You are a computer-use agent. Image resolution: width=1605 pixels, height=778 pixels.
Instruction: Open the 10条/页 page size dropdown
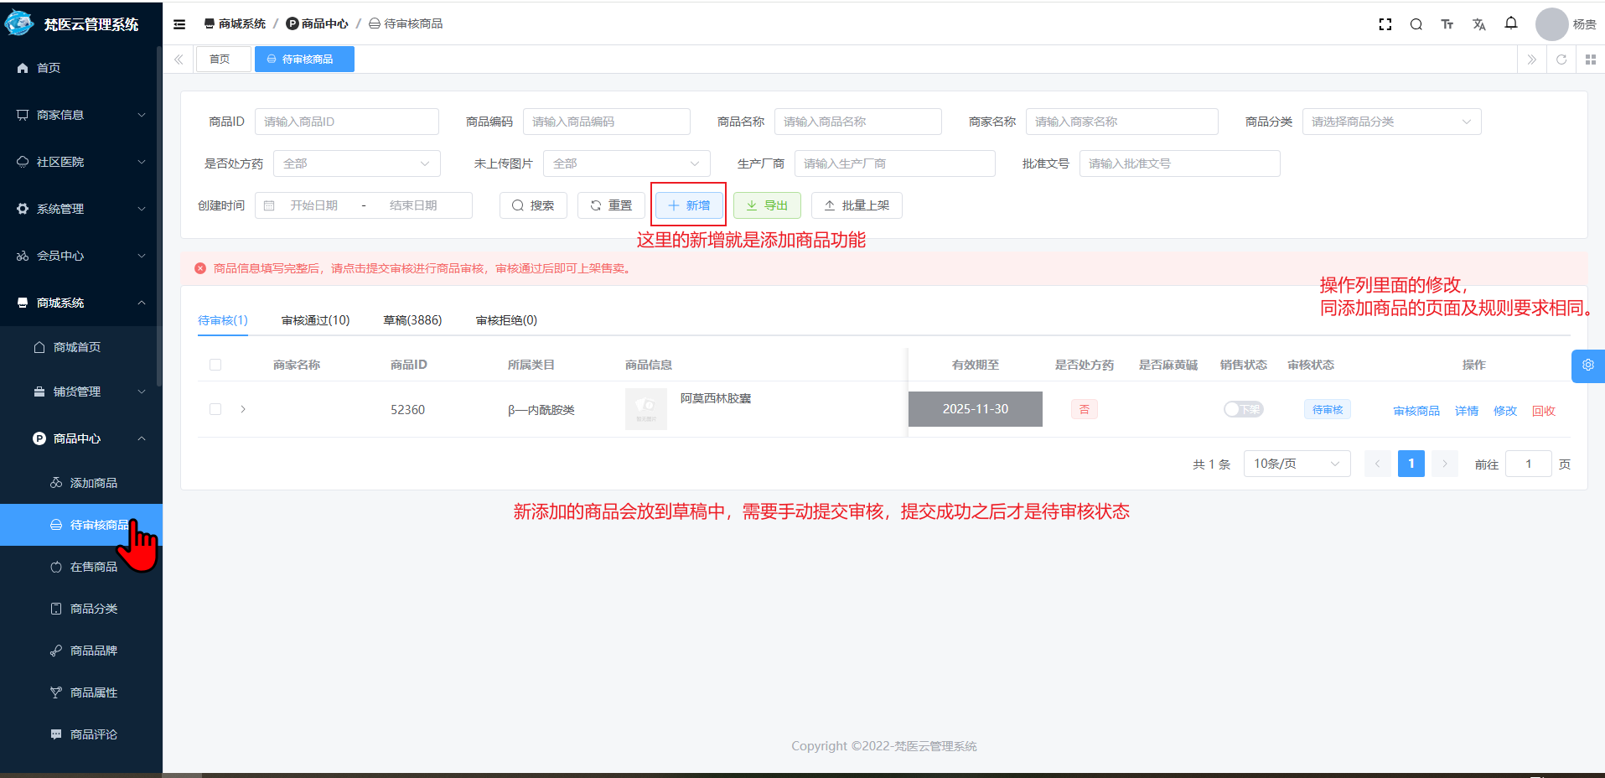[x=1296, y=463]
